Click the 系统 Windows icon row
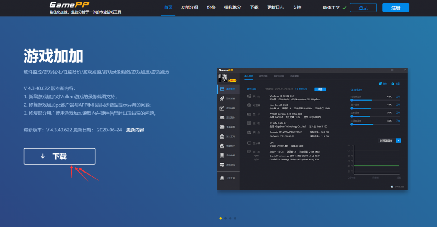 249,96
